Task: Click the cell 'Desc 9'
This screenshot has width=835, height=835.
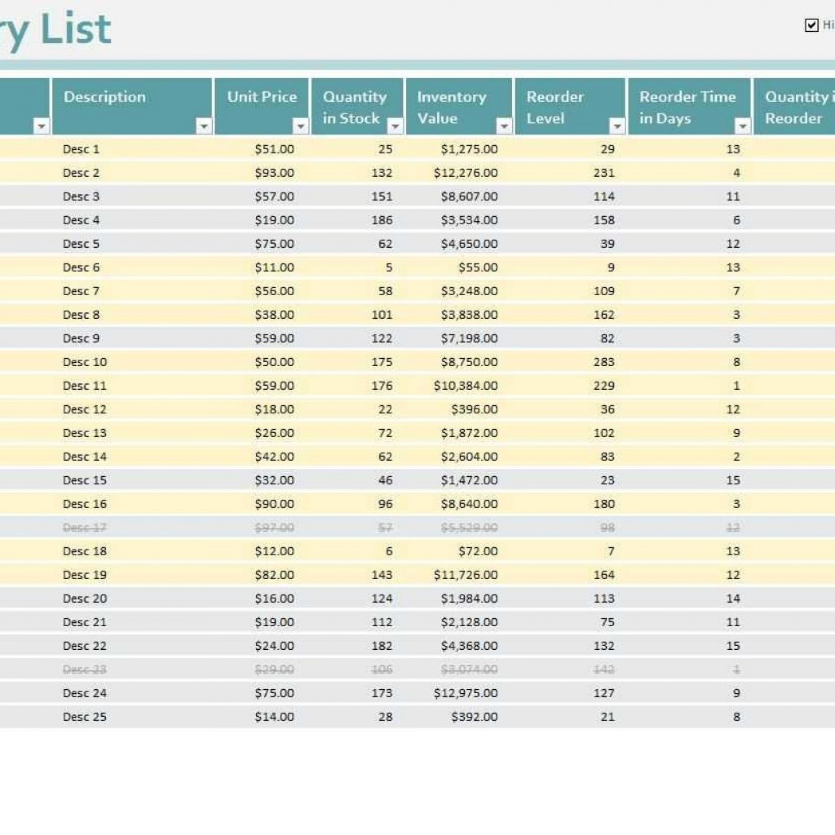Action: 81,338
